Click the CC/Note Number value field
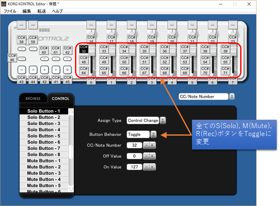Image resolution: width=280 pixels, height=206 pixels. click(x=134, y=145)
